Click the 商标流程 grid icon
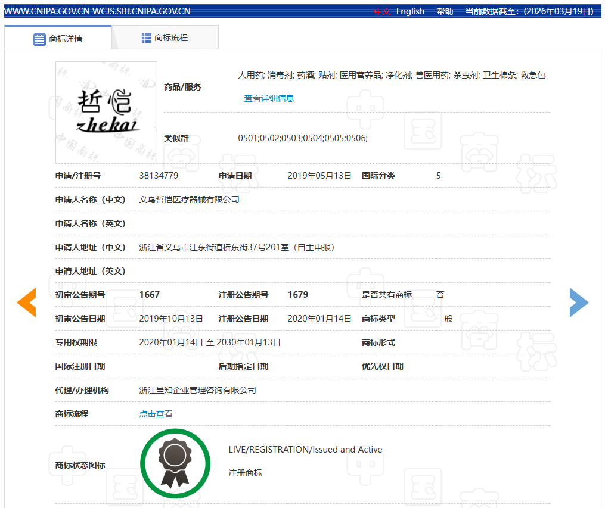This screenshot has width=605, height=508. 146,39
